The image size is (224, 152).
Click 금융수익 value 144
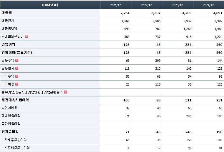(220, 61)
